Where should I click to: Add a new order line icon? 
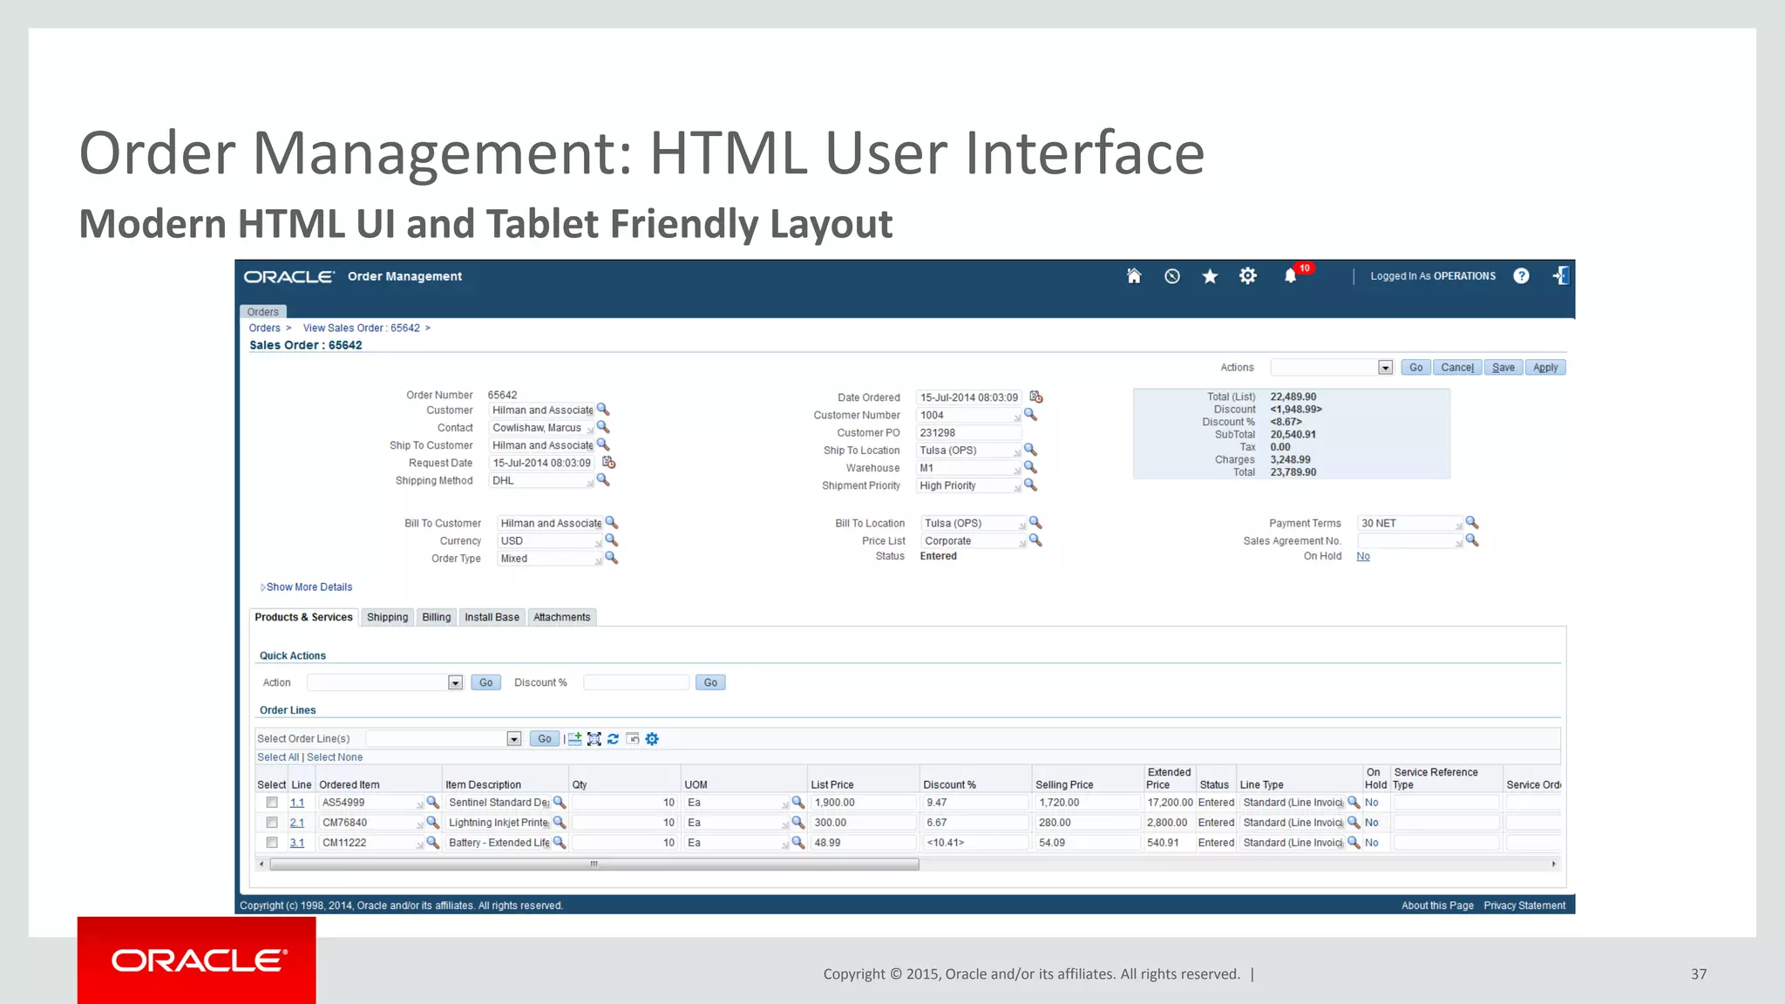574,739
